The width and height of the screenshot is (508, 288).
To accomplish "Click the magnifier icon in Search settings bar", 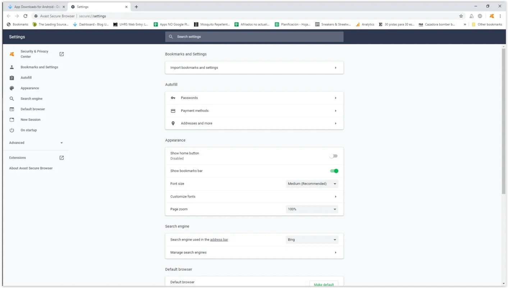I will pyautogui.click(x=171, y=37).
